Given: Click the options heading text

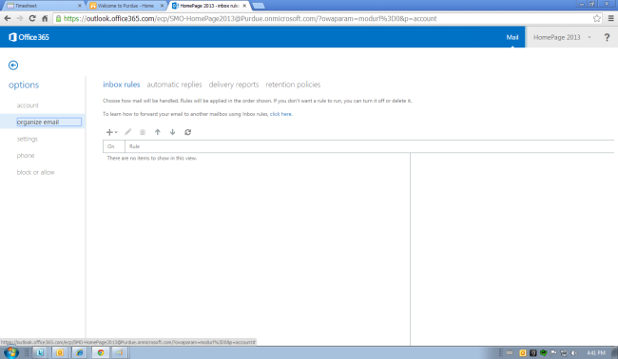Looking at the screenshot, I should (x=24, y=85).
